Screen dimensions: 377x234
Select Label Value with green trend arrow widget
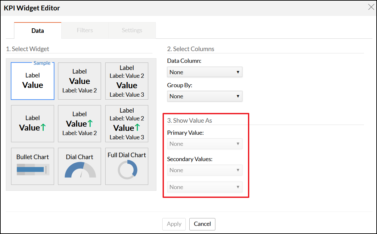click(33, 124)
